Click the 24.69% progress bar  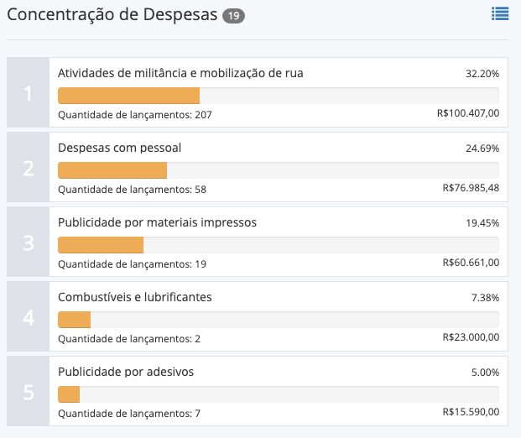point(278,170)
